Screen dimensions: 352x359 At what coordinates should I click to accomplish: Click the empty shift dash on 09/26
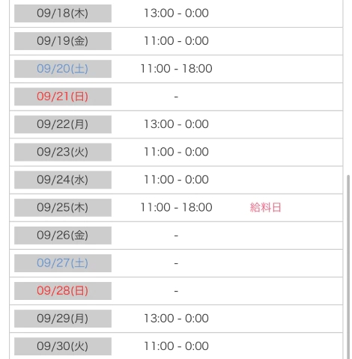pyautogui.click(x=176, y=236)
